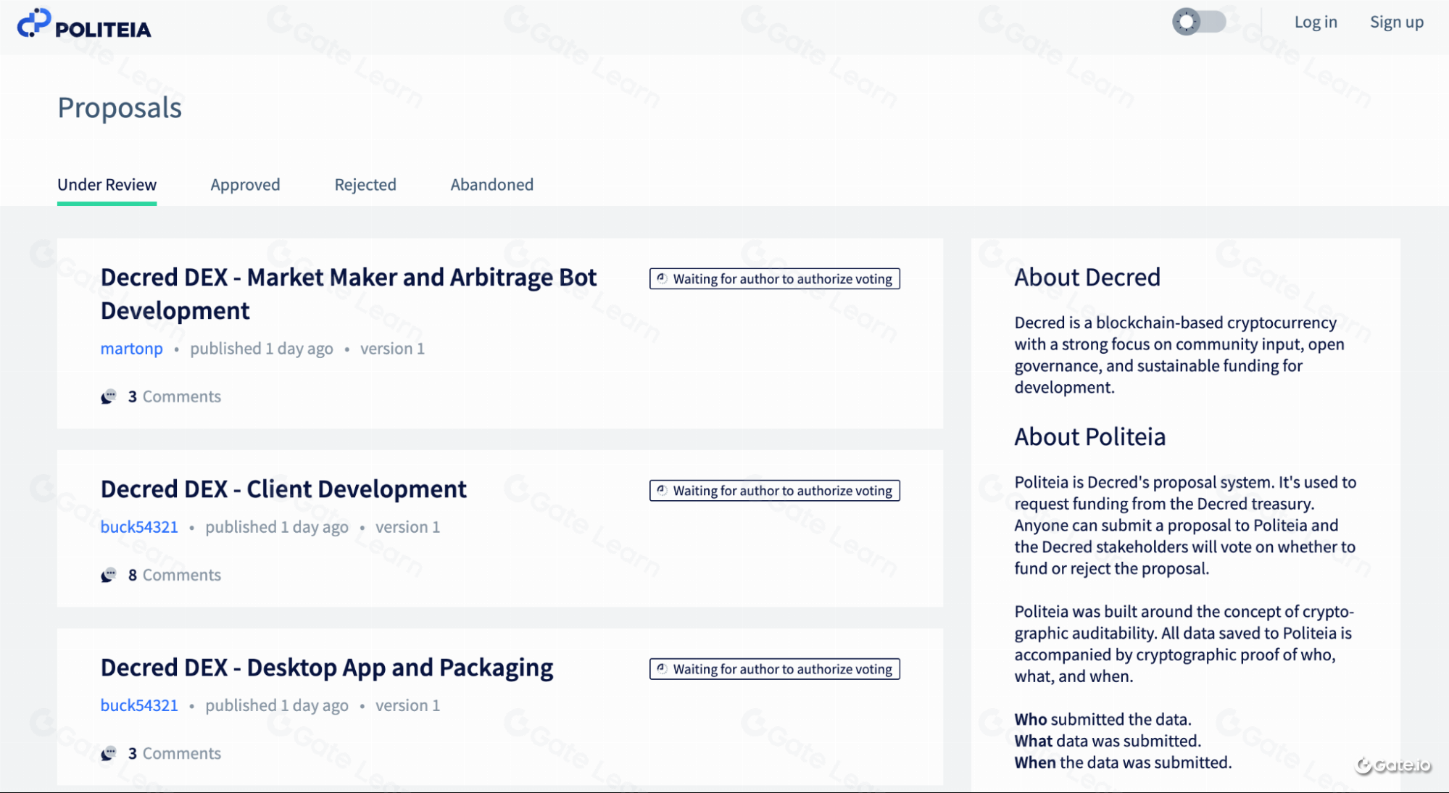
Task: Select the Abandoned tab
Action: [x=491, y=185]
